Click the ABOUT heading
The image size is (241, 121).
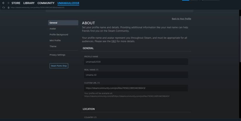pyautogui.click(x=89, y=23)
